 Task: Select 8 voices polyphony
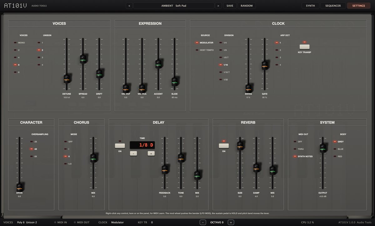(17, 72)
